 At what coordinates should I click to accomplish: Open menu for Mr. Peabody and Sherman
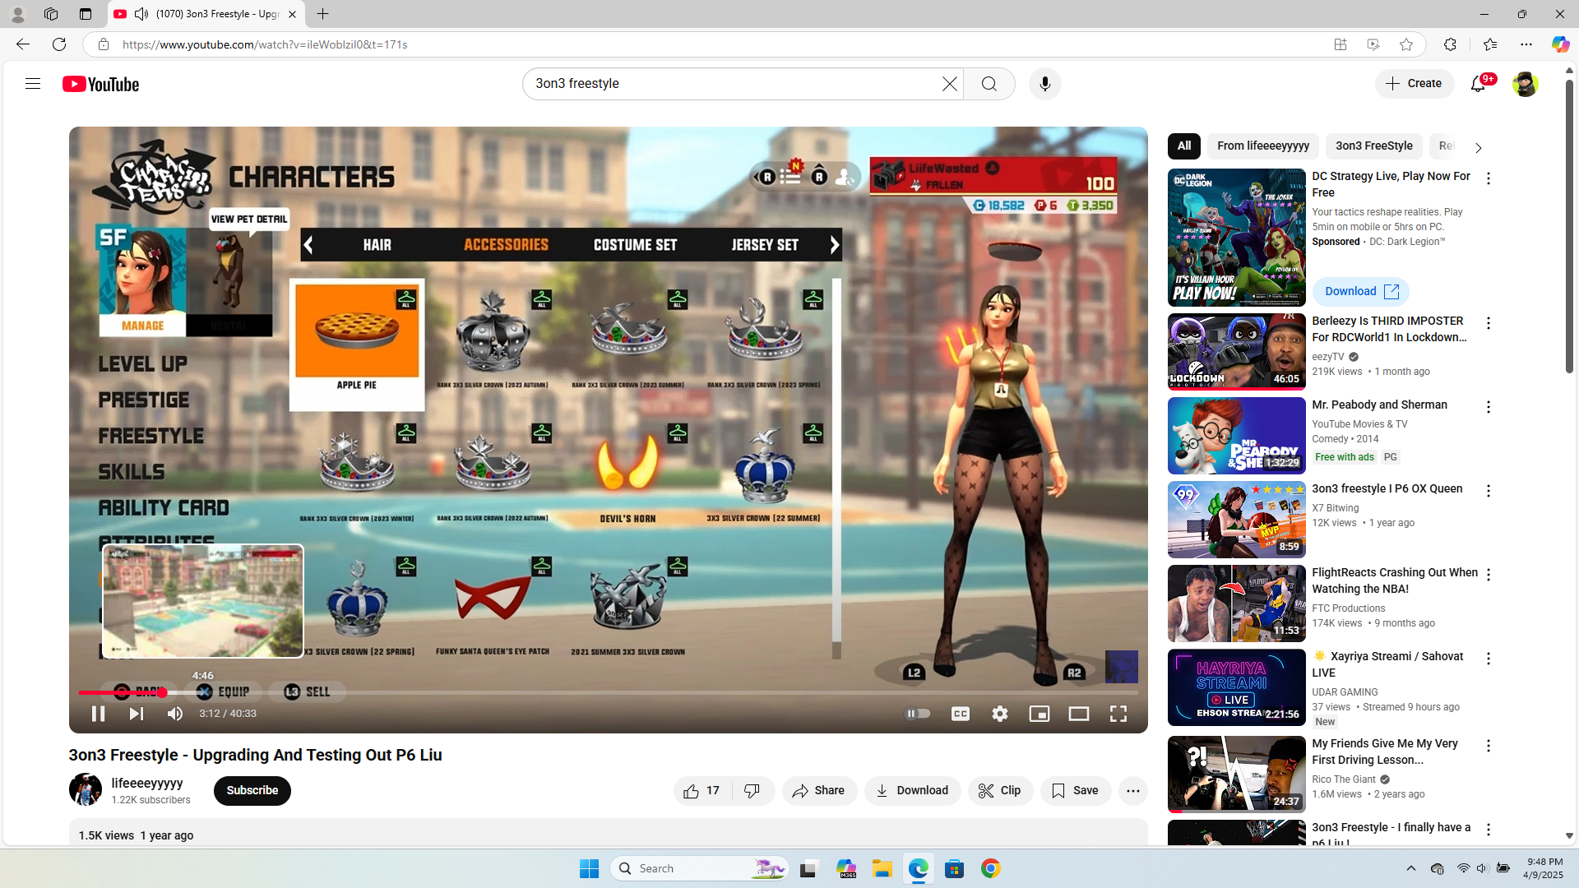coord(1488,407)
